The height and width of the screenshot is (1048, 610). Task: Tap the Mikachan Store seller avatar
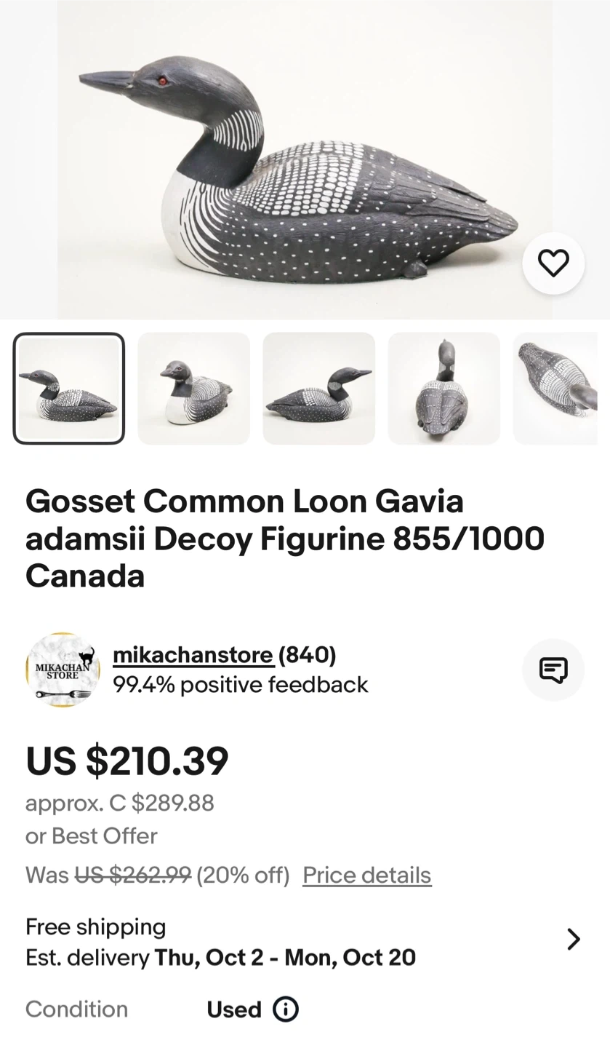(63, 670)
